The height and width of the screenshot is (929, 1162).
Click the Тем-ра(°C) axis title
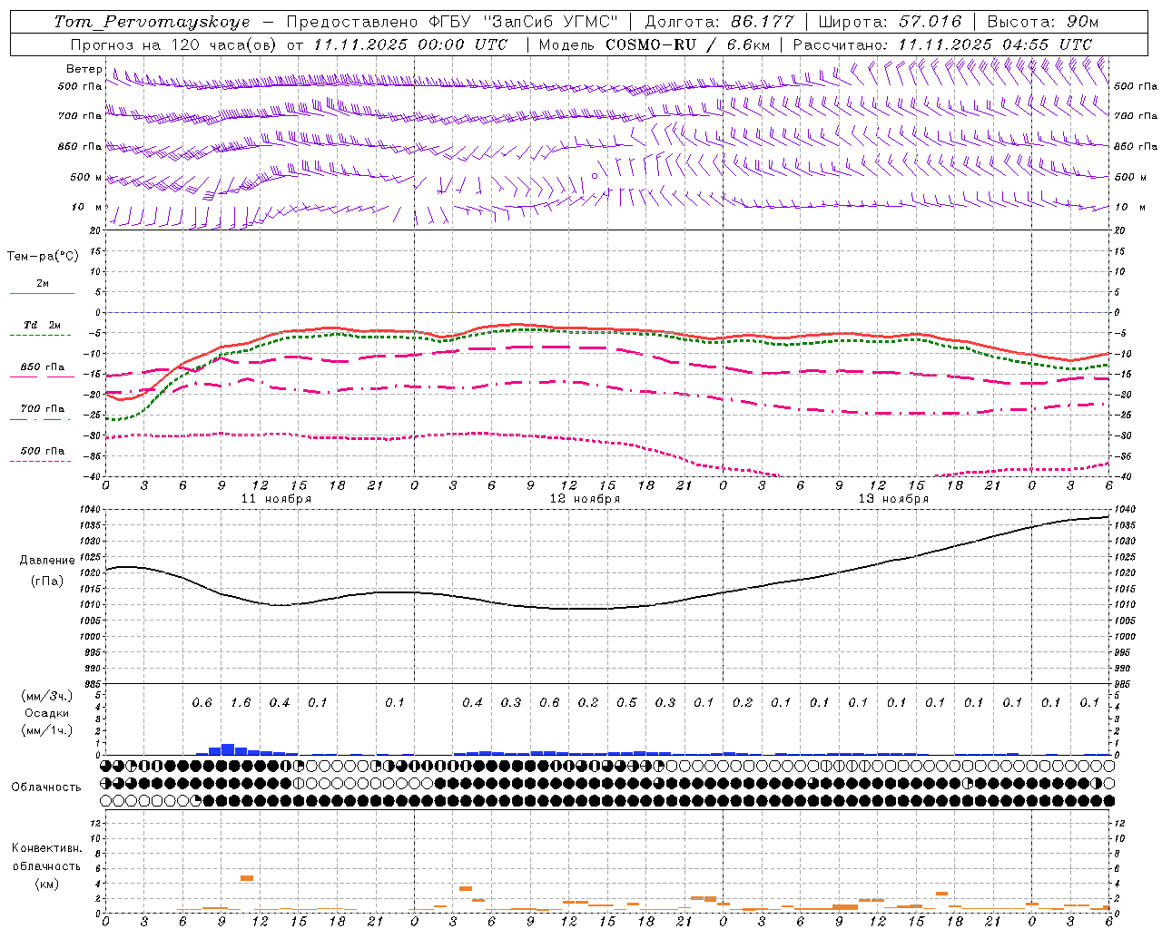pyautogui.click(x=43, y=256)
